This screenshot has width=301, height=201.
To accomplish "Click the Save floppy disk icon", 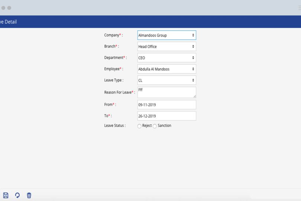I will [x=6, y=195].
